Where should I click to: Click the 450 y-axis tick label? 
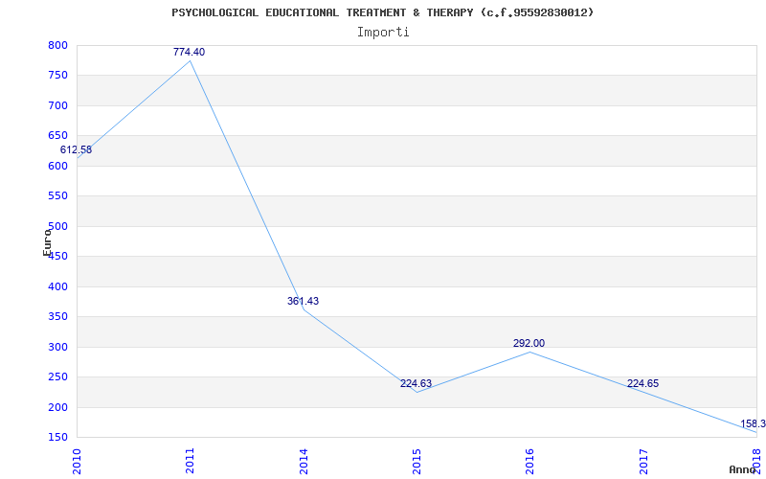tap(57, 257)
